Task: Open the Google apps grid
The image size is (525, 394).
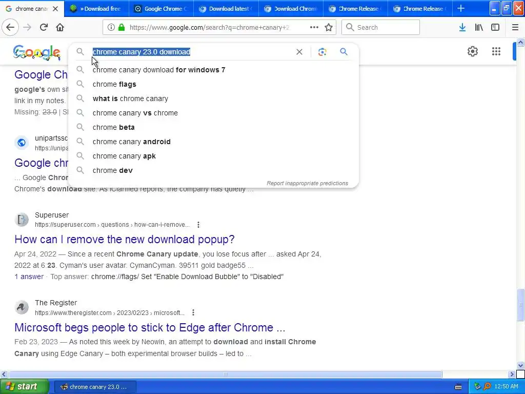Action: click(496, 51)
